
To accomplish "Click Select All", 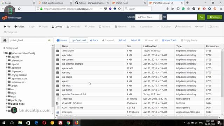I will [135, 41].
